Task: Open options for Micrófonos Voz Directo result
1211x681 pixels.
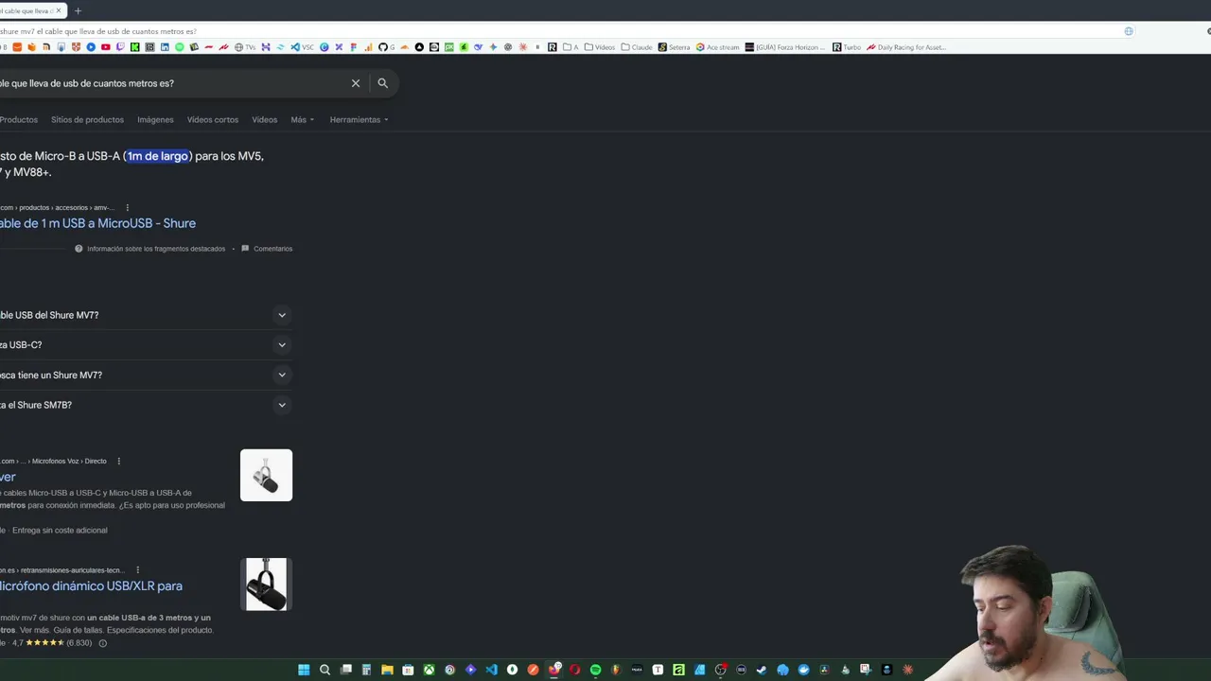Action: pyautogui.click(x=118, y=462)
